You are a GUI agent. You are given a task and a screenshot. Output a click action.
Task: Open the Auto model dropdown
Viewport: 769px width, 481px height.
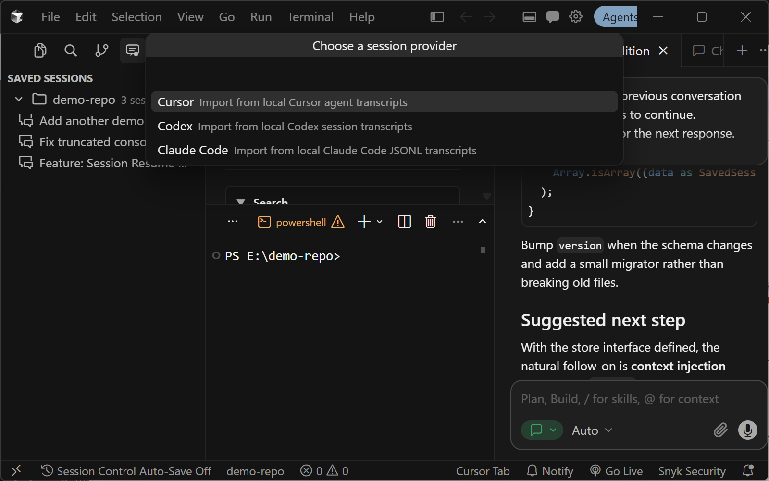point(592,430)
